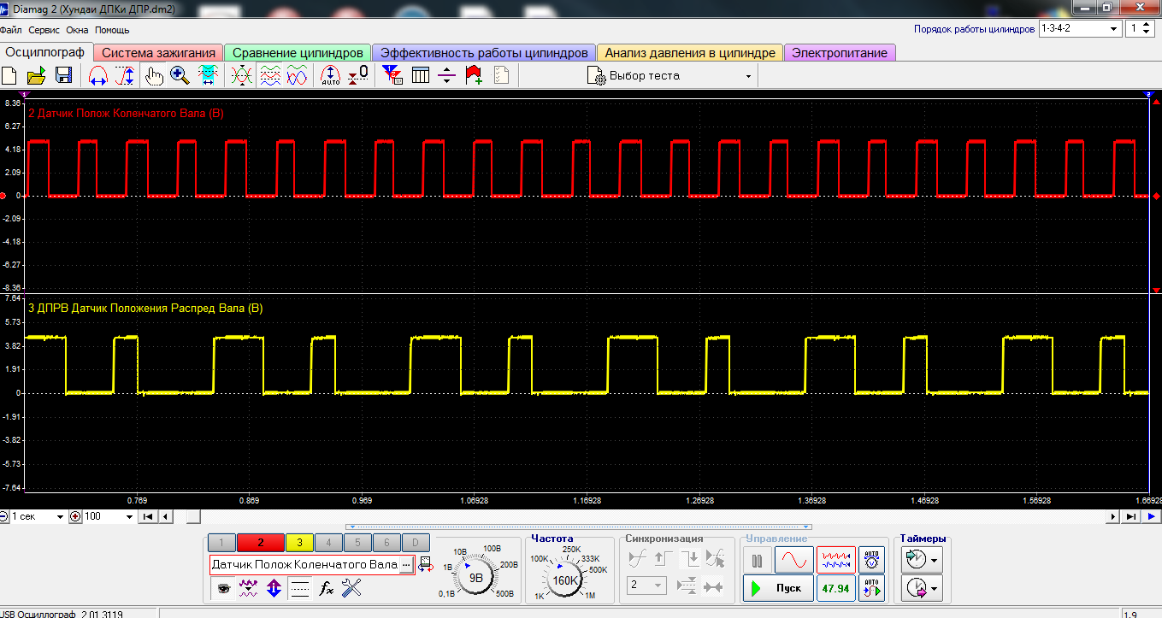
Task: Jump to the end of the recording
Action: point(1131,516)
